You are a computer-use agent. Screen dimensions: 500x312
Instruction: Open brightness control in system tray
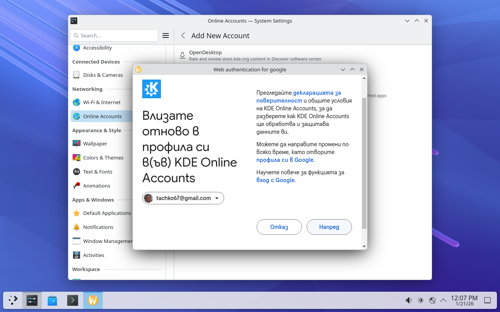[420, 300]
